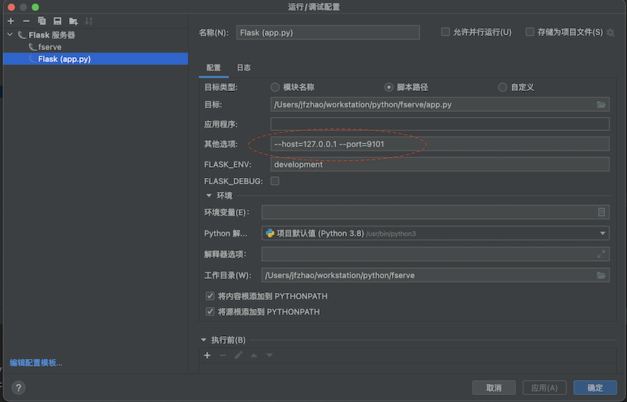Click the move into new folder icon
Image resolution: width=627 pixels, height=402 pixels.
(x=73, y=20)
